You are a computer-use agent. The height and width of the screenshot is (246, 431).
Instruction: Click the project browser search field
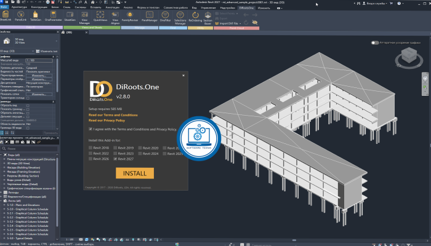coord(29,149)
